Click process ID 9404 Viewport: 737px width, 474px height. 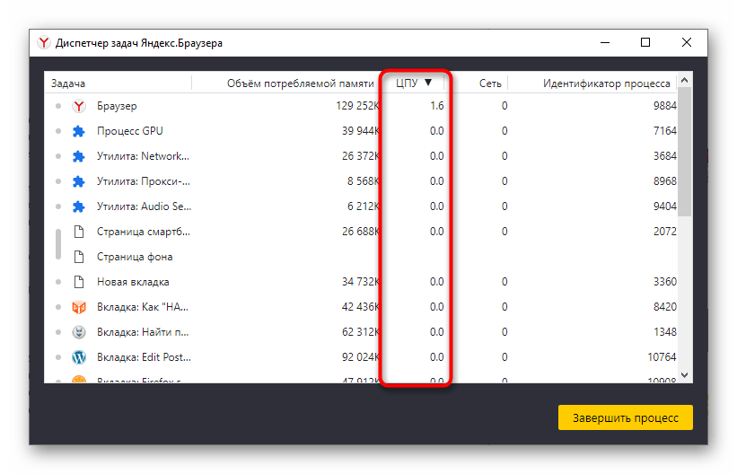point(664,206)
